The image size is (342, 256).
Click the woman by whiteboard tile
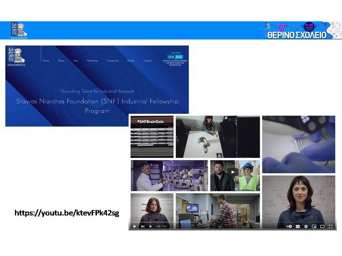tap(299, 202)
